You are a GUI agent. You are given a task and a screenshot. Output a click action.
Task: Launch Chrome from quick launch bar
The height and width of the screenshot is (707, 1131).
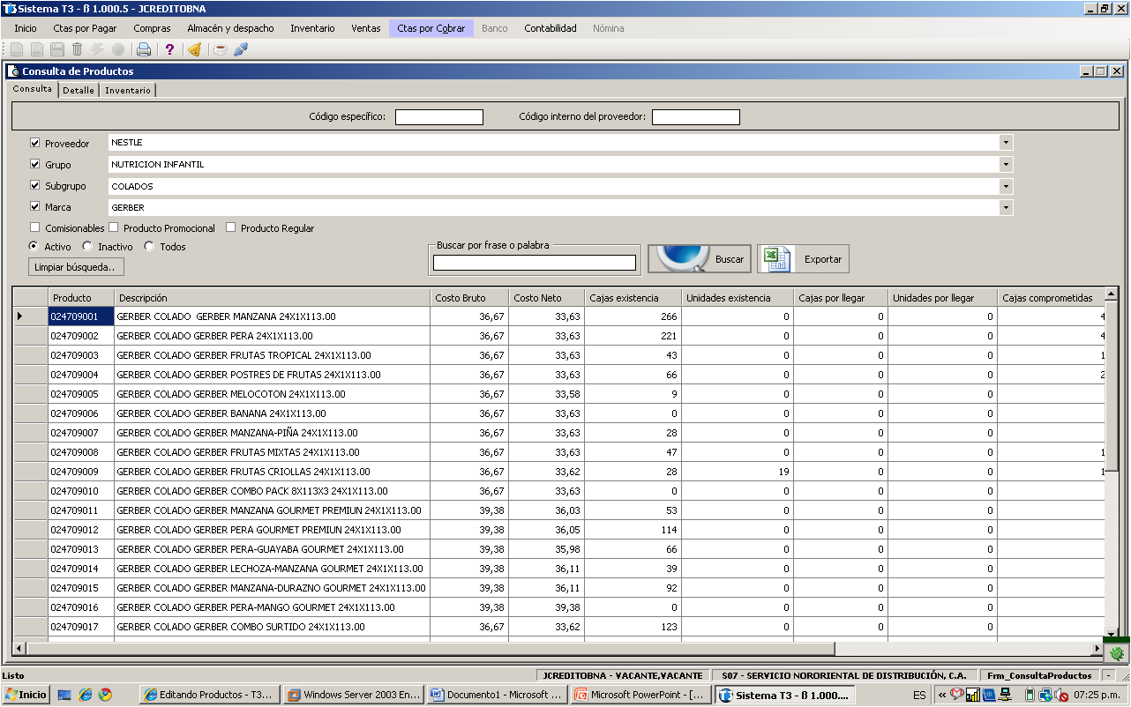click(106, 695)
